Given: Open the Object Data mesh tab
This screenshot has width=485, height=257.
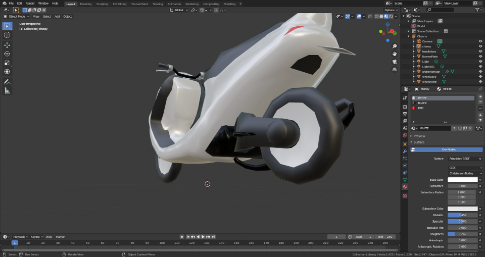Looking at the screenshot, I should (x=405, y=179).
